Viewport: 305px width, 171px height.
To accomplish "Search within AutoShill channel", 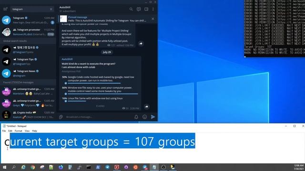I will click(x=131, y=9).
